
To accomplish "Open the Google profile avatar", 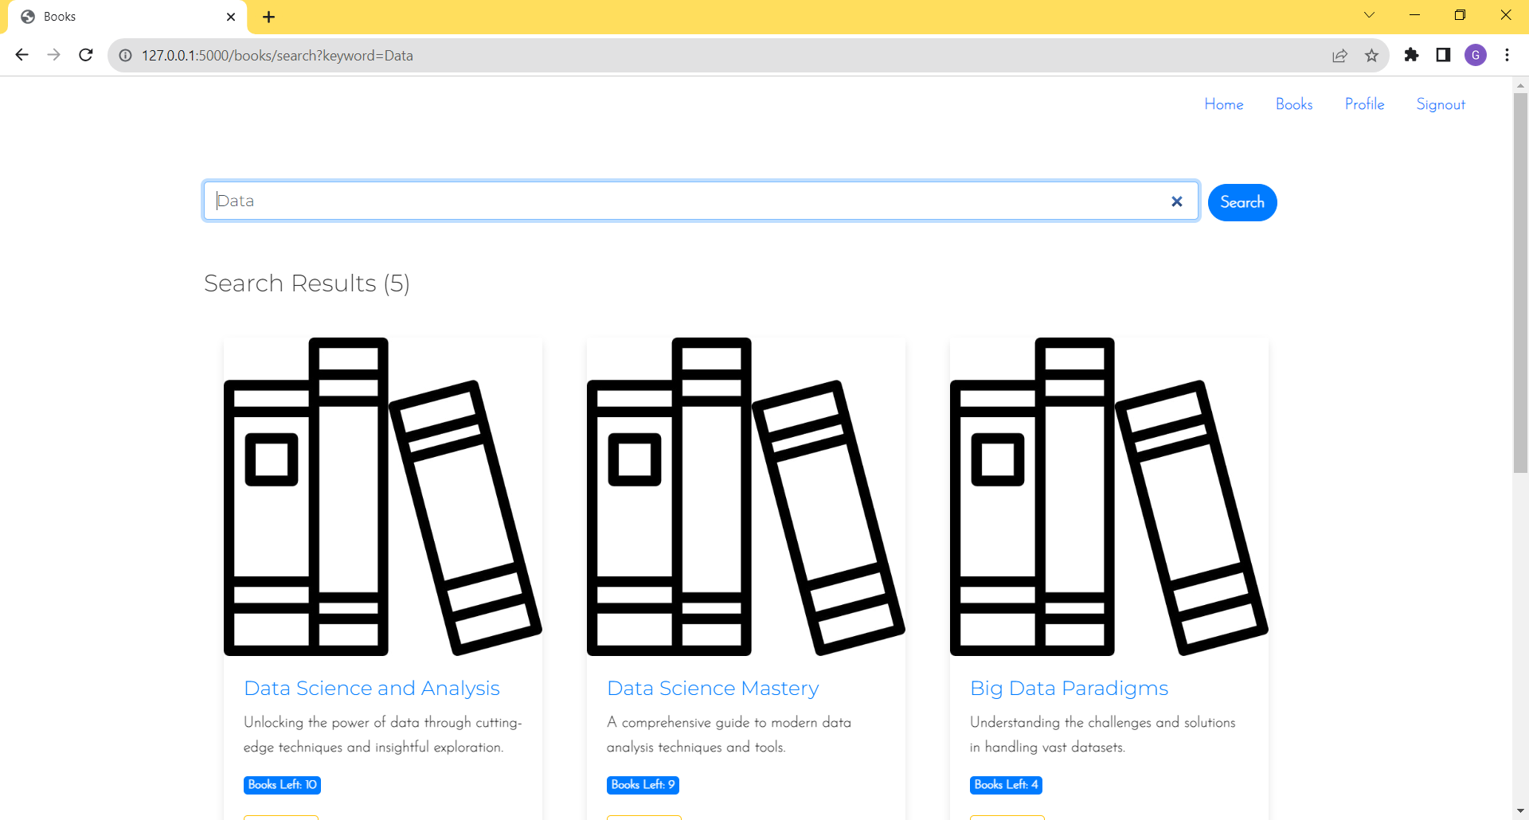I will point(1476,55).
